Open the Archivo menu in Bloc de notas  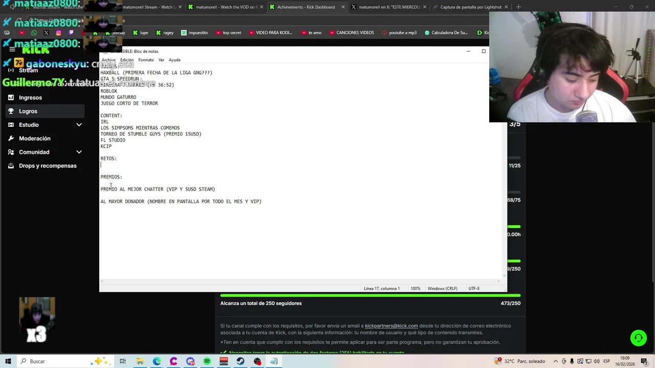point(108,60)
